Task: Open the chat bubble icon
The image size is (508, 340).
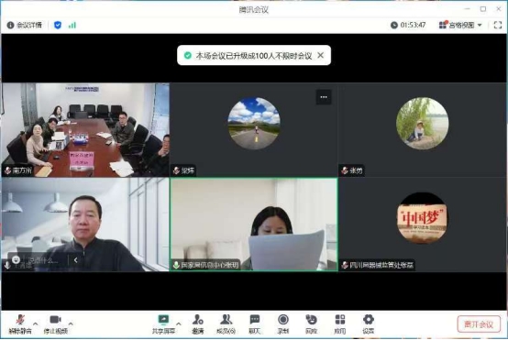Action: coord(255,320)
